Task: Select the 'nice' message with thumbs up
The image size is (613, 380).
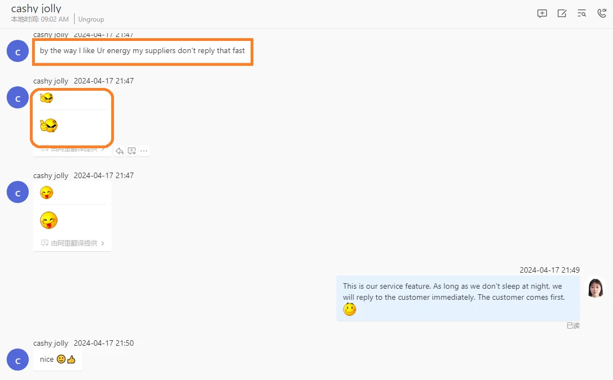Action: [58, 360]
